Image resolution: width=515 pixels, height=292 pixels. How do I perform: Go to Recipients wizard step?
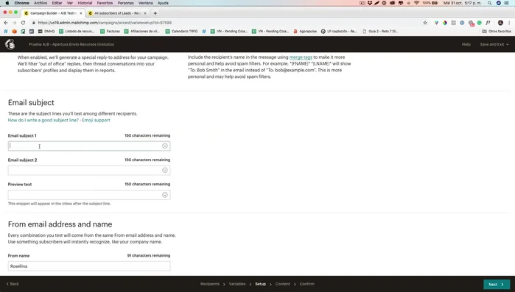click(x=210, y=284)
